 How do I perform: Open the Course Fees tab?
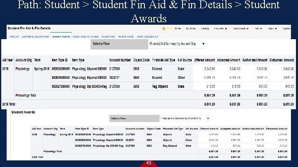(108, 37)
